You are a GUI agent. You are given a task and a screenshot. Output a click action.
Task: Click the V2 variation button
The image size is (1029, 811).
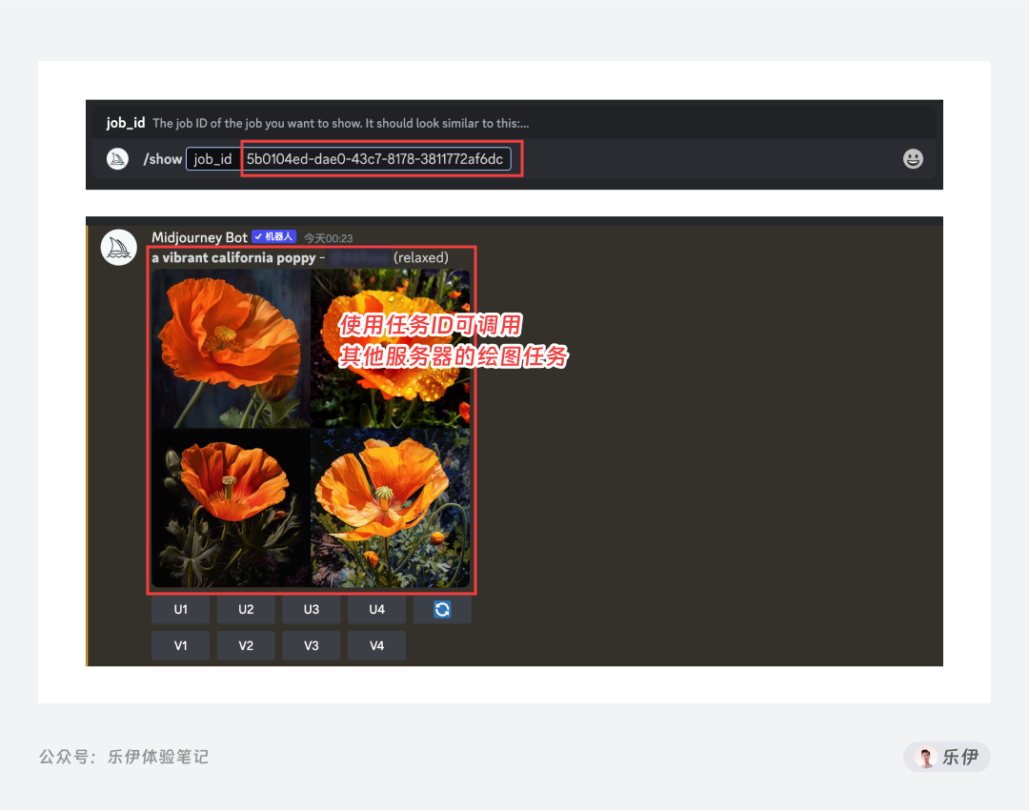pyautogui.click(x=246, y=645)
